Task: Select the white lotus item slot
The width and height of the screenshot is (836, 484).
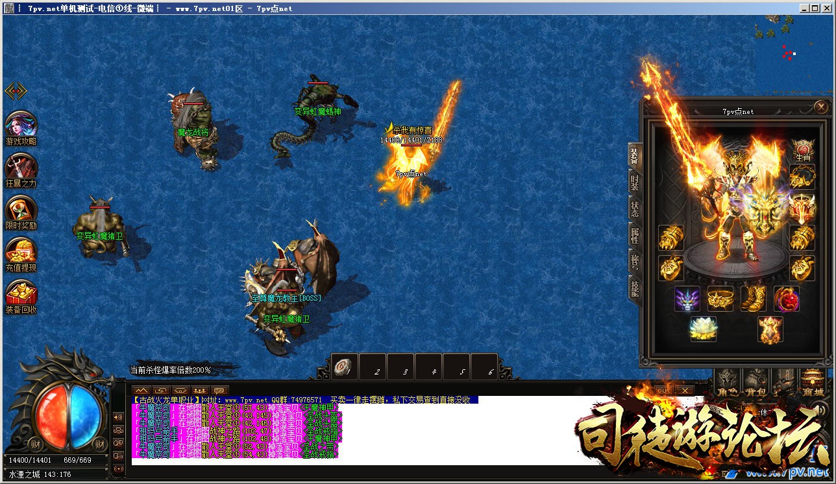Action: click(x=703, y=329)
